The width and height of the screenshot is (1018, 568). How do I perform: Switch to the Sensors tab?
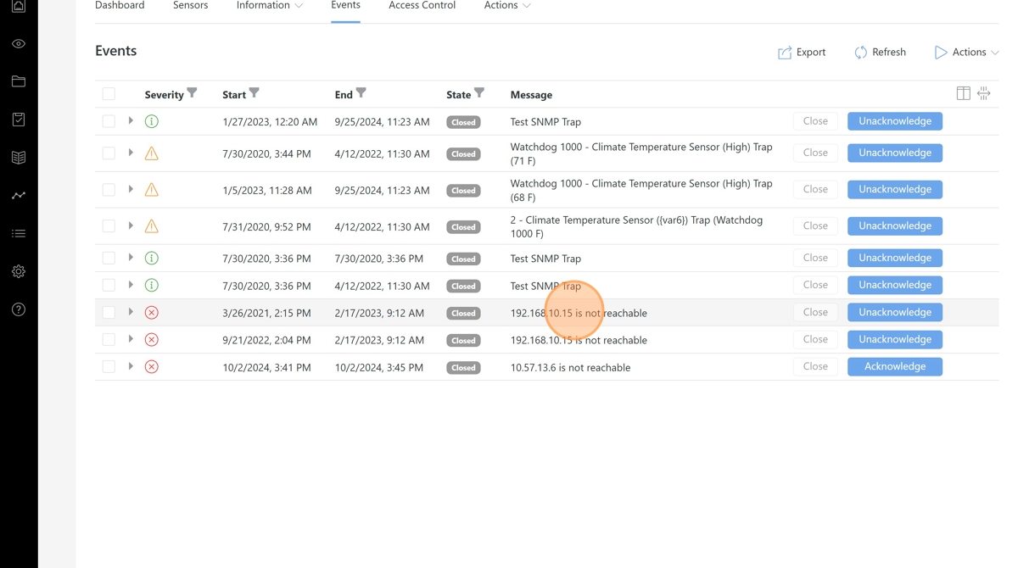(x=190, y=6)
